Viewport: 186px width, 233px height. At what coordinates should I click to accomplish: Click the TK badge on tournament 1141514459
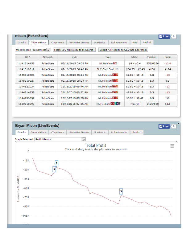coord(115,63)
